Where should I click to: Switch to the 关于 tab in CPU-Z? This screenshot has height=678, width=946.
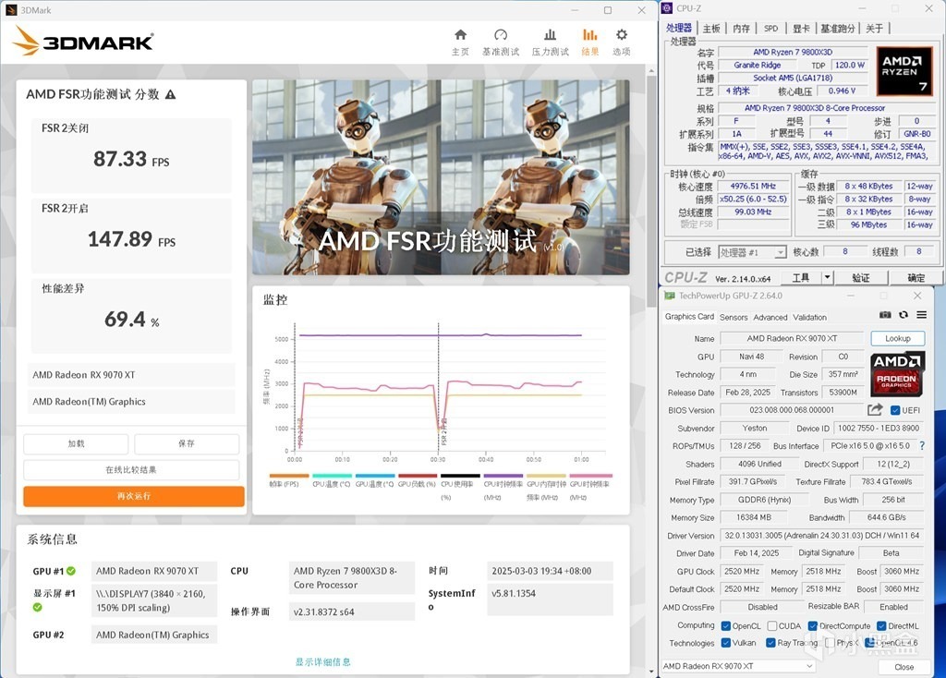pyautogui.click(x=874, y=29)
